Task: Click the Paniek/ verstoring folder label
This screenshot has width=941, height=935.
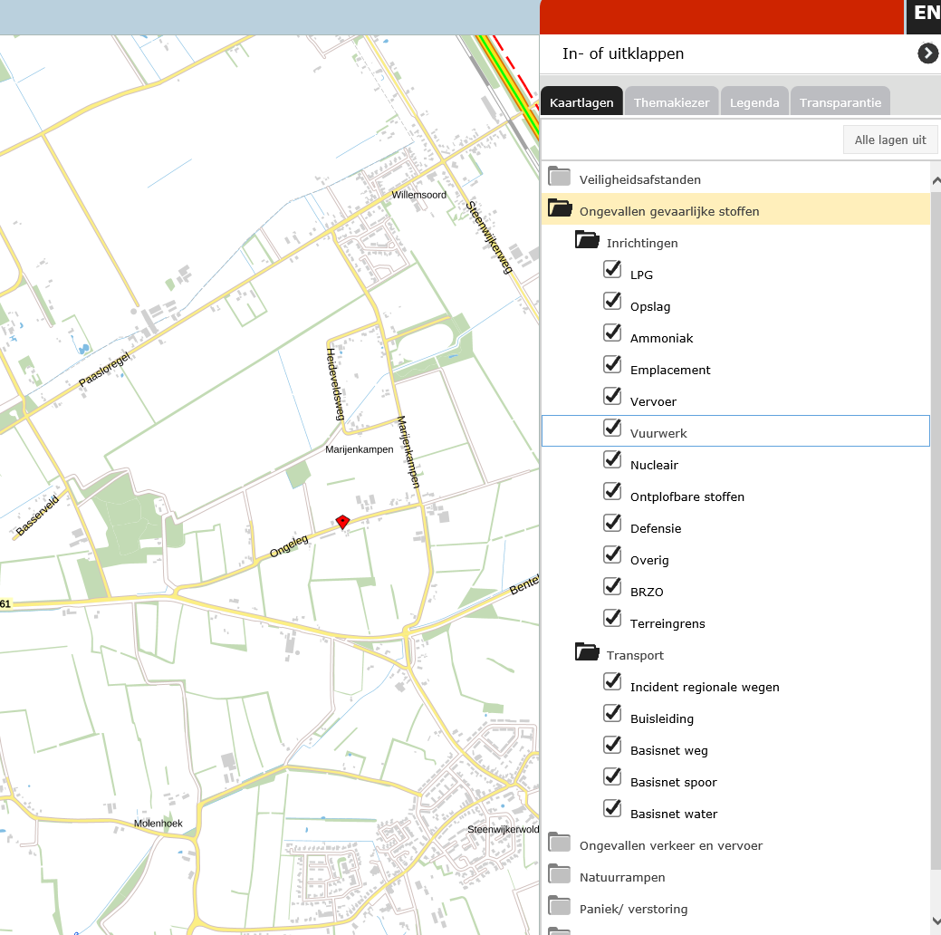Action: point(633,909)
